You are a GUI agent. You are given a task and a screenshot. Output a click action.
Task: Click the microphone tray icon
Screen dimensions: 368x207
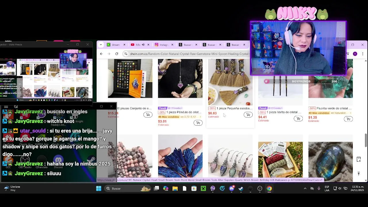[319, 189]
